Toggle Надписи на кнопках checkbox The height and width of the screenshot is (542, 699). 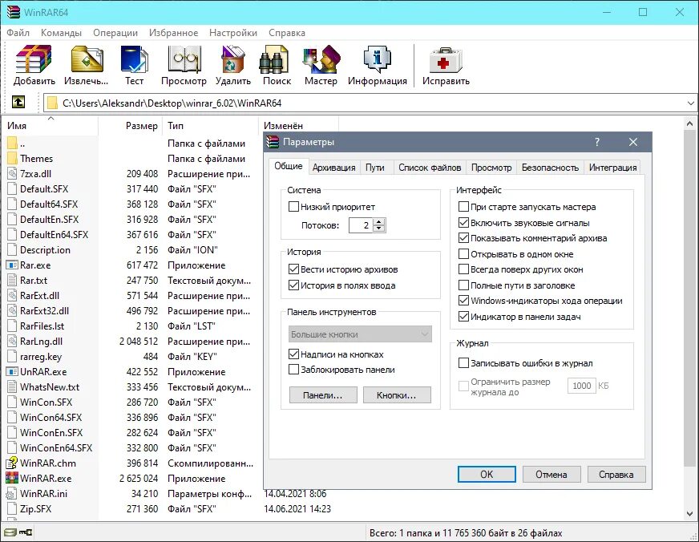pyautogui.click(x=293, y=354)
